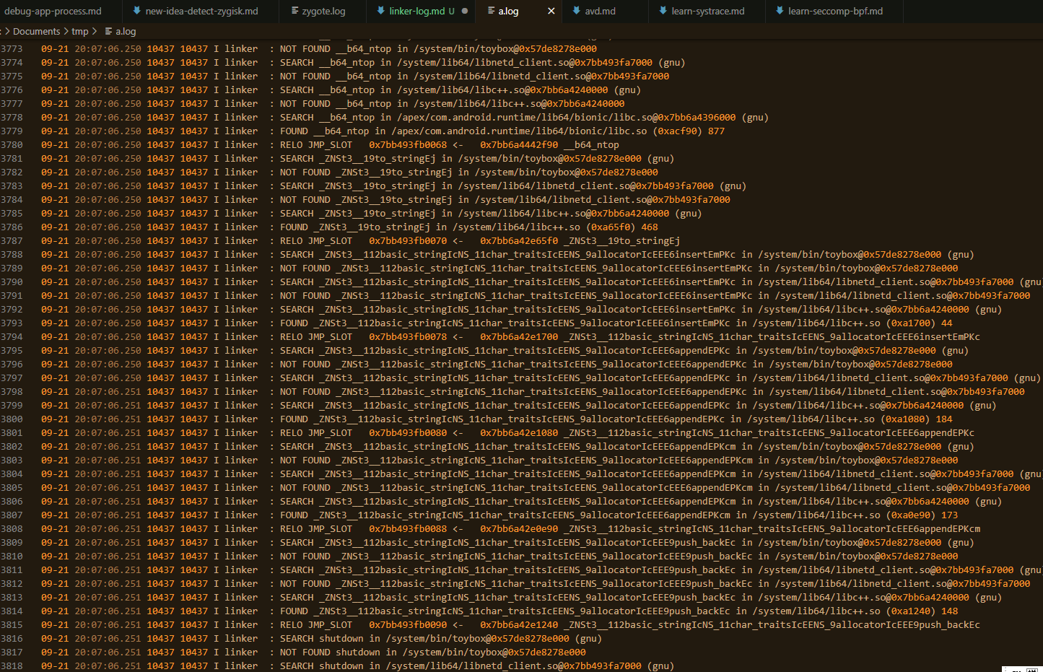Click the a.log breadcrumb file name
Image resolution: width=1043 pixels, height=672 pixels.
[126, 31]
